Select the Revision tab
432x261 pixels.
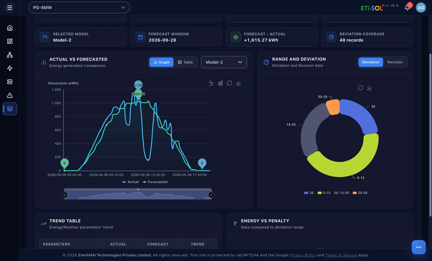click(395, 62)
